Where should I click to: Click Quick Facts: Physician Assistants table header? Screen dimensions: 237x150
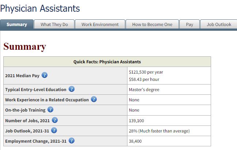coord(107,62)
